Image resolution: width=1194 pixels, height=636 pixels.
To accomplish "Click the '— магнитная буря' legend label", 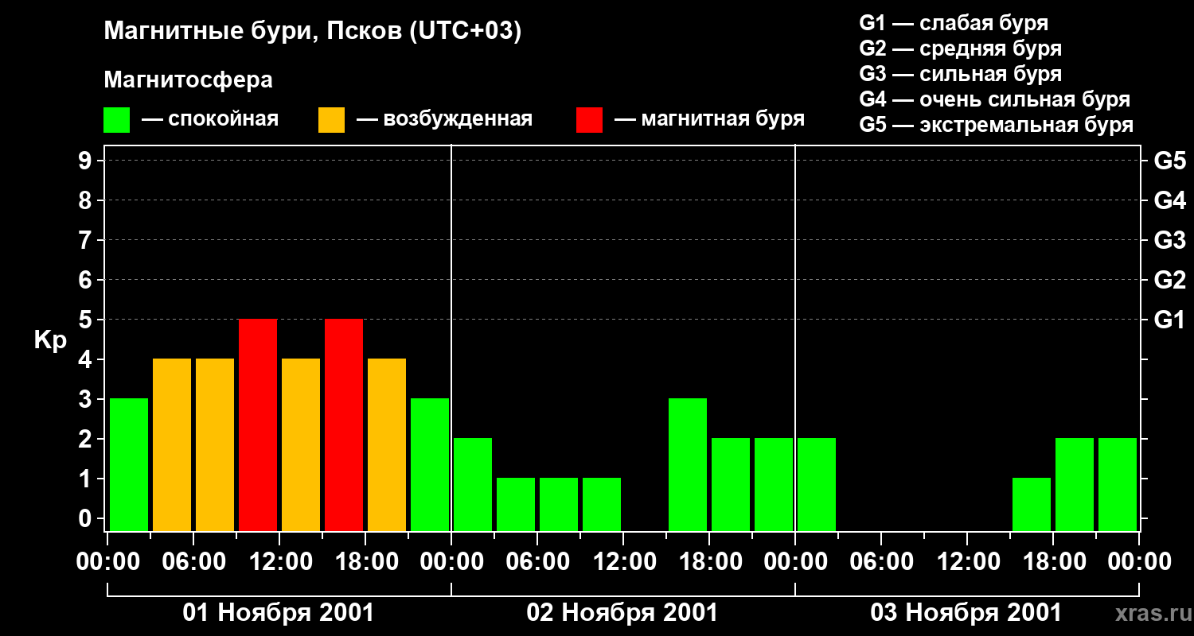I will (710, 119).
